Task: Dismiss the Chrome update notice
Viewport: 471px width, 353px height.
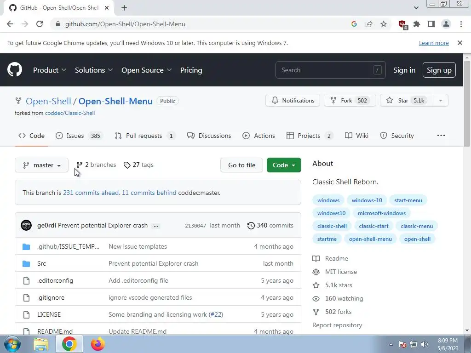Action: pyautogui.click(x=460, y=43)
